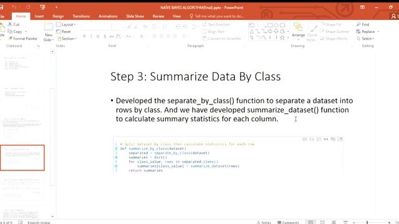
Task: Click the Shape Fill button
Action: (331, 24)
